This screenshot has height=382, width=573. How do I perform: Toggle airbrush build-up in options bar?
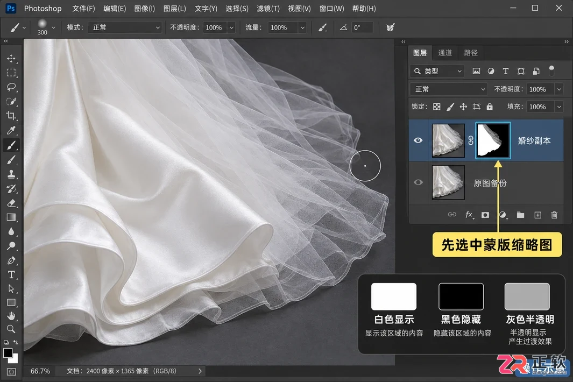pos(323,27)
